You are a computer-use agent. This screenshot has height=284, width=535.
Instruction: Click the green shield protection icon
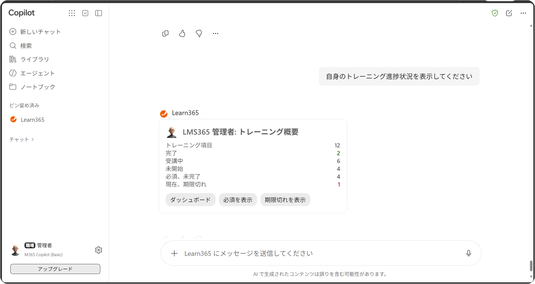(495, 13)
